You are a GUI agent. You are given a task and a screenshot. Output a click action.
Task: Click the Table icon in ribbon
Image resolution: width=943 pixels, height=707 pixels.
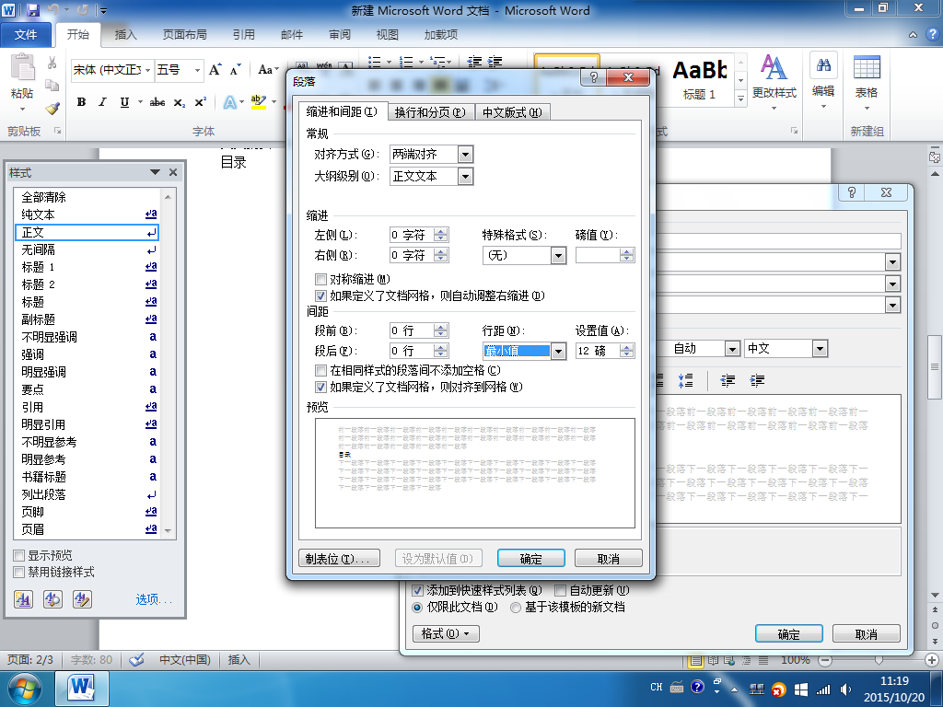click(867, 66)
